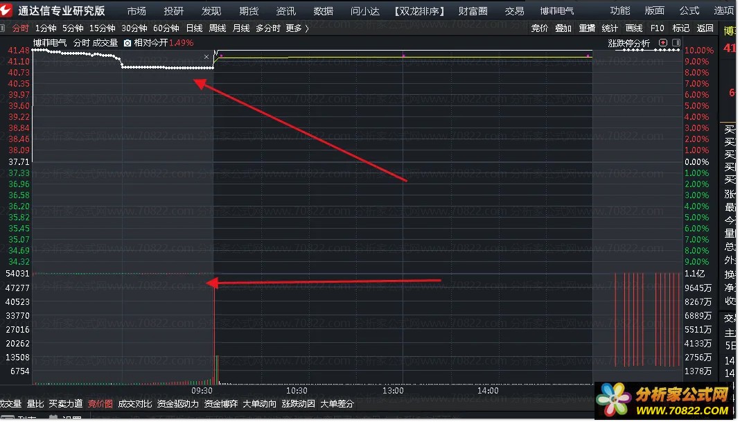Click the 博菲电气 stock name in chart header
The width and height of the screenshot is (740, 422).
pyautogui.click(x=50, y=43)
